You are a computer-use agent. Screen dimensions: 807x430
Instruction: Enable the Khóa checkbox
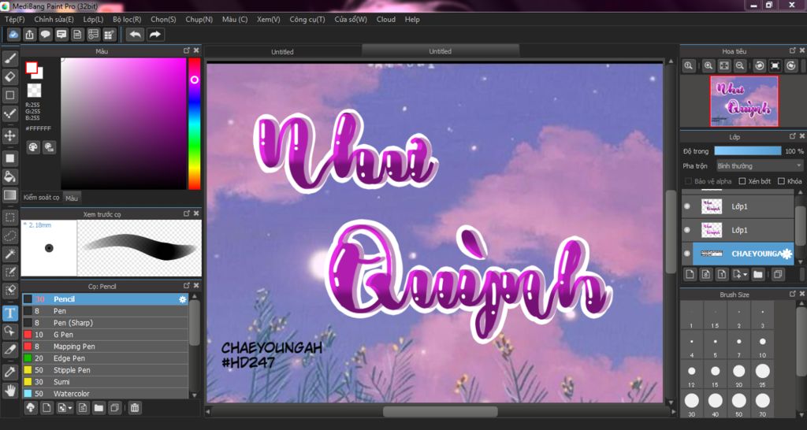tap(781, 181)
